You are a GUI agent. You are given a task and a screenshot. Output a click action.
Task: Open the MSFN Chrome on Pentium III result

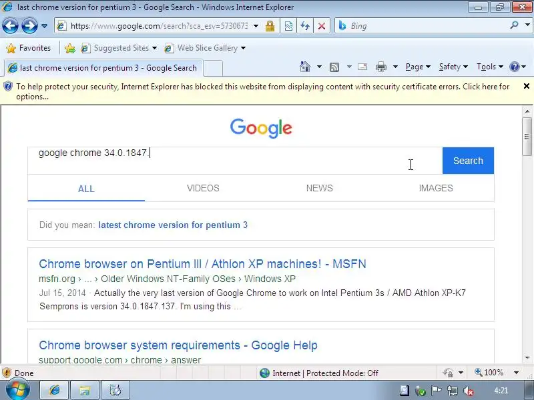(202, 264)
